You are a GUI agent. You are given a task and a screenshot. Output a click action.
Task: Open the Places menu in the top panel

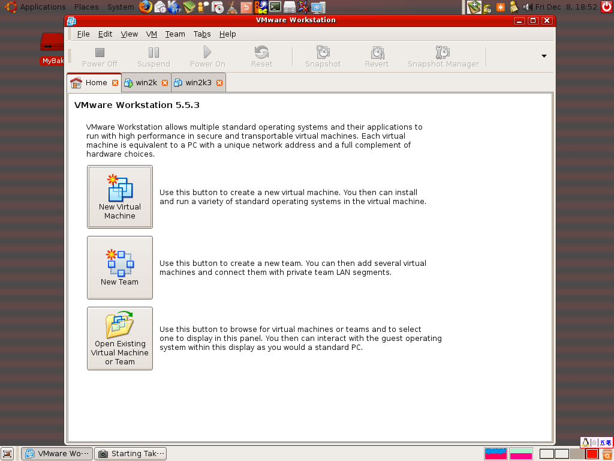(x=86, y=7)
